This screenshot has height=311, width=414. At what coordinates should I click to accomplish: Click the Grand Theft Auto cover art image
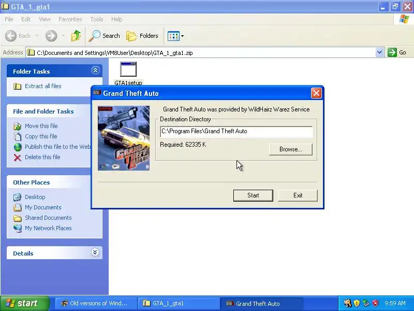(124, 138)
